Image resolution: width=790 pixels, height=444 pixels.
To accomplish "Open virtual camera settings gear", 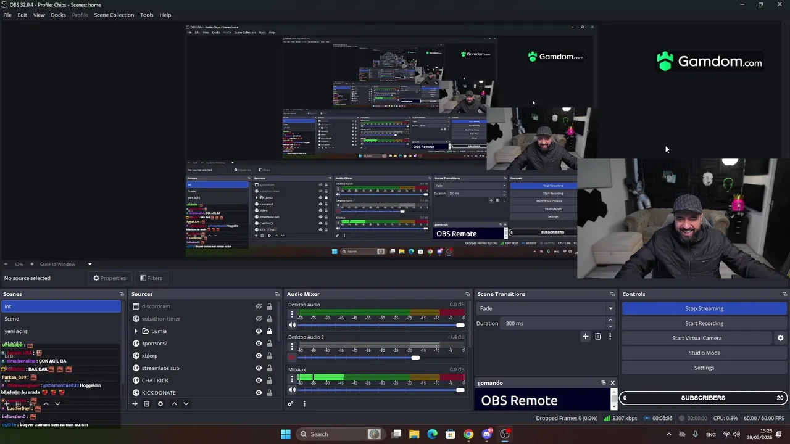I will 780,338.
